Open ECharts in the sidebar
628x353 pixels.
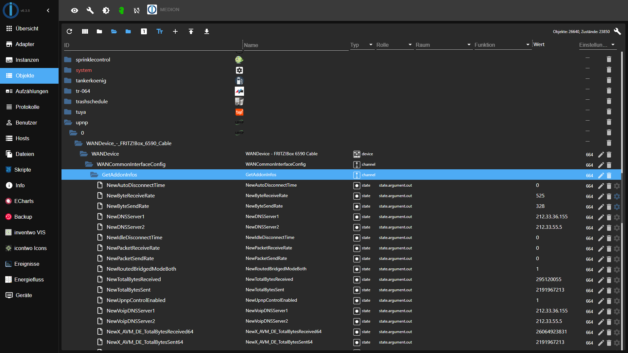pos(29,201)
